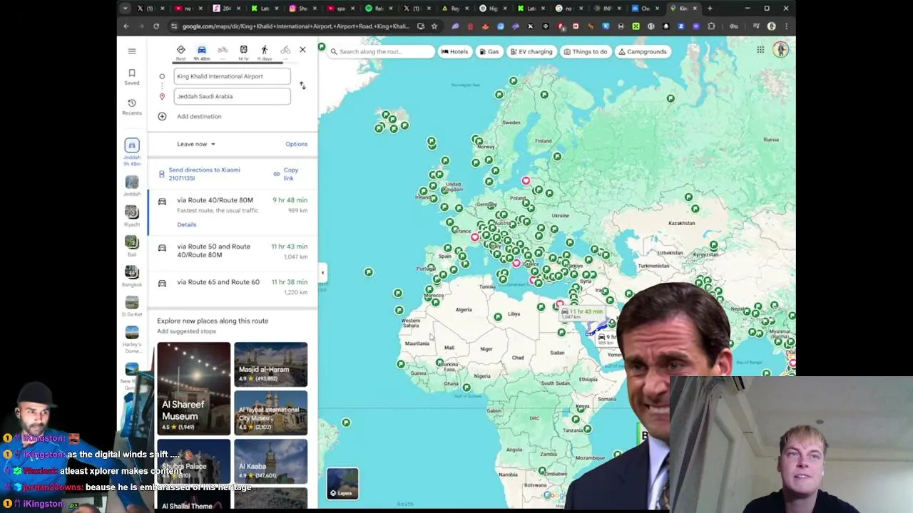The image size is (913, 513).
Task: Open the browser tab search dropdown
Action: (x=125, y=9)
